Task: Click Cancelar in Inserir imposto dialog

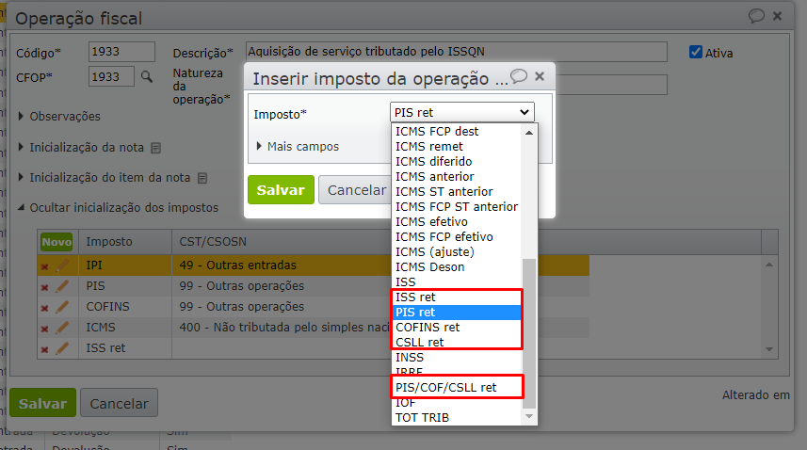Action: (x=357, y=190)
